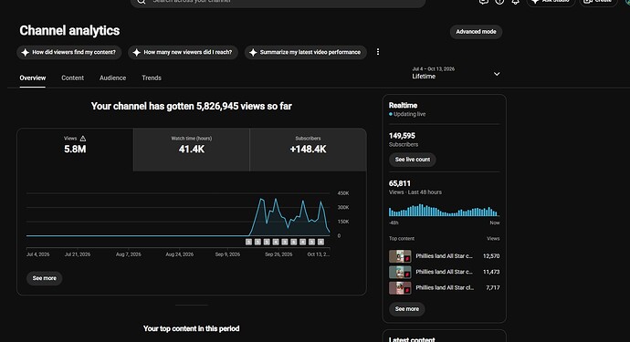Click the 'Channel analytics' page title
The height and width of the screenshot is (342, 630).
coord(69,30)
